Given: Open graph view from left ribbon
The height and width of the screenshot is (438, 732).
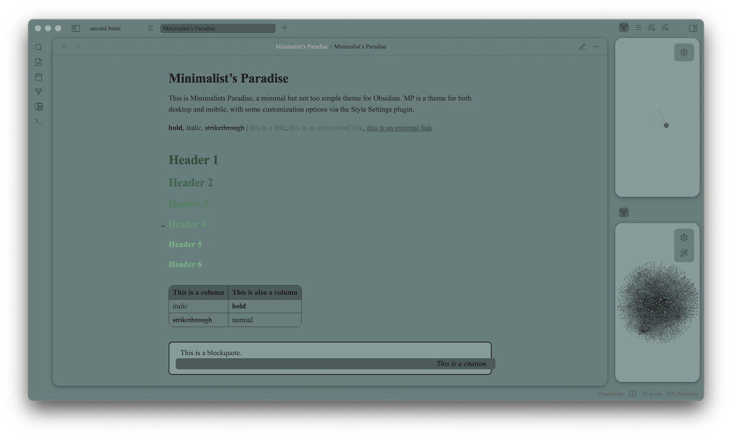Looking at the screenshot, I should [x=38, y=91].
